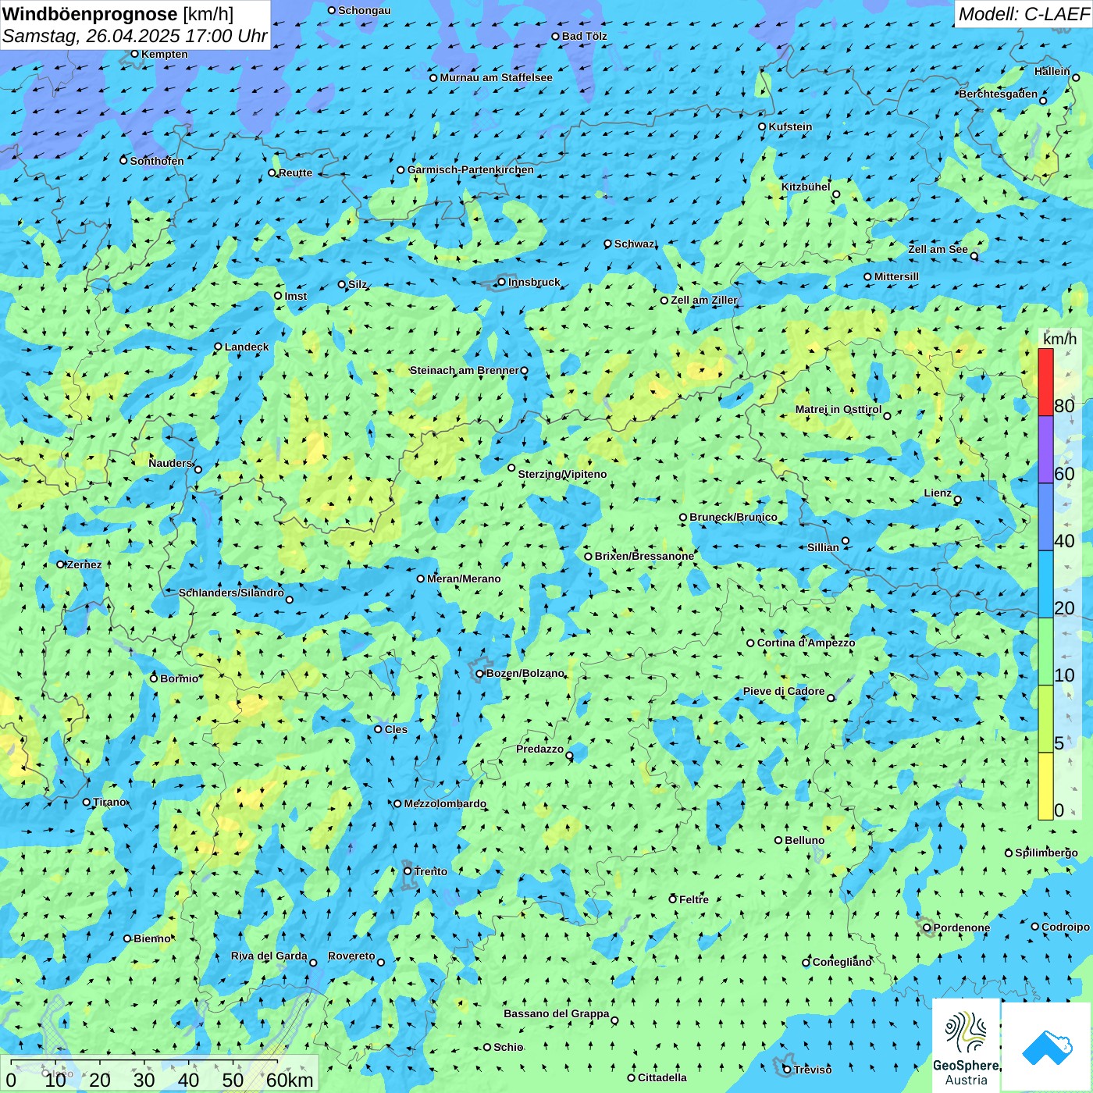Click the Reutte label
Image resolution: width=1093 pixels, height=1093 pixels.
295,173
